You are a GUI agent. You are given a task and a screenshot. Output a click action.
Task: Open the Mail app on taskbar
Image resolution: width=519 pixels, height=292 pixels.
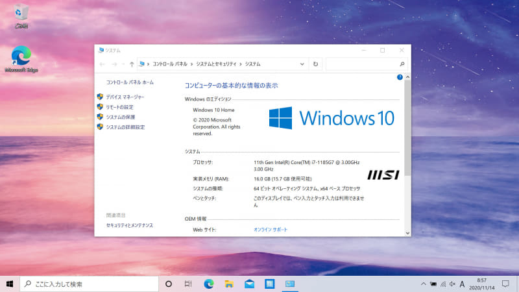click(x=249, y=284)
